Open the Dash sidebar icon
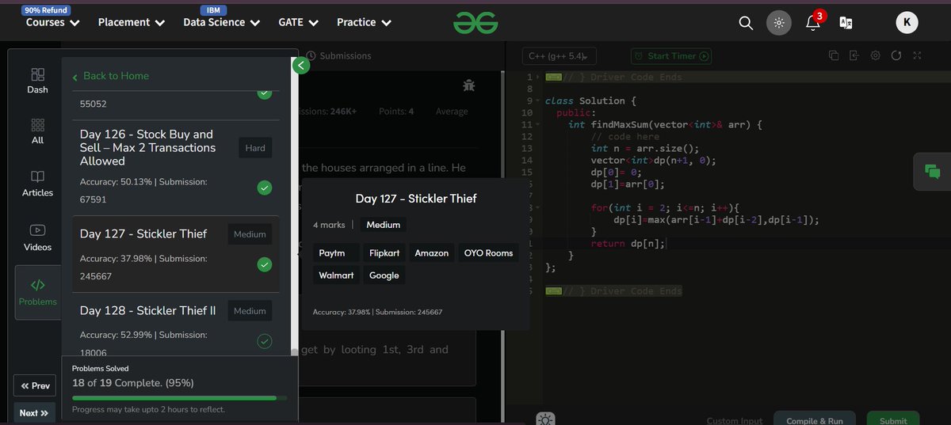 (x=37, y=81)
